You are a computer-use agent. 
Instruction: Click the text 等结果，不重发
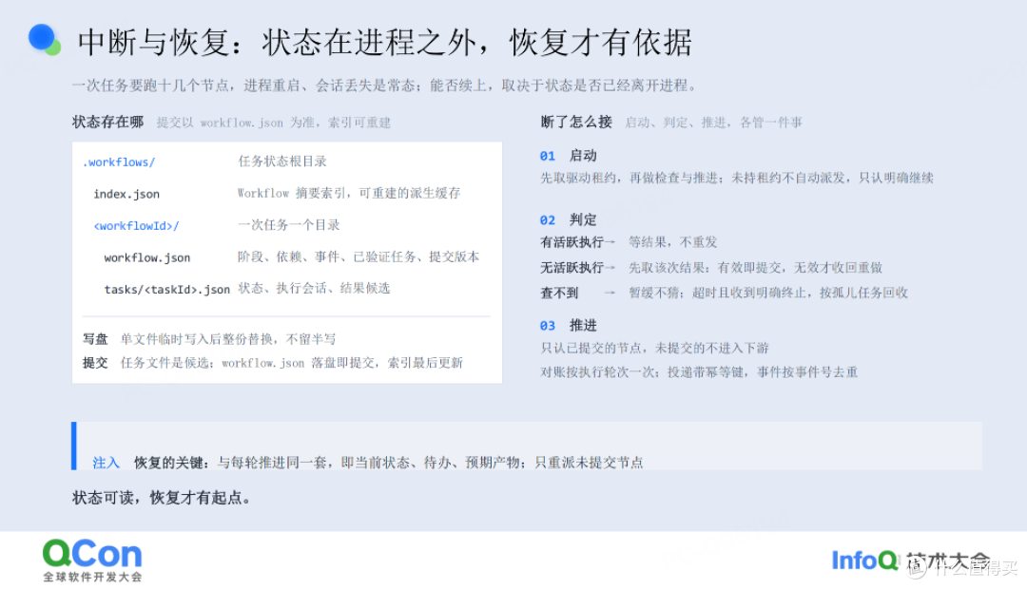673,242
